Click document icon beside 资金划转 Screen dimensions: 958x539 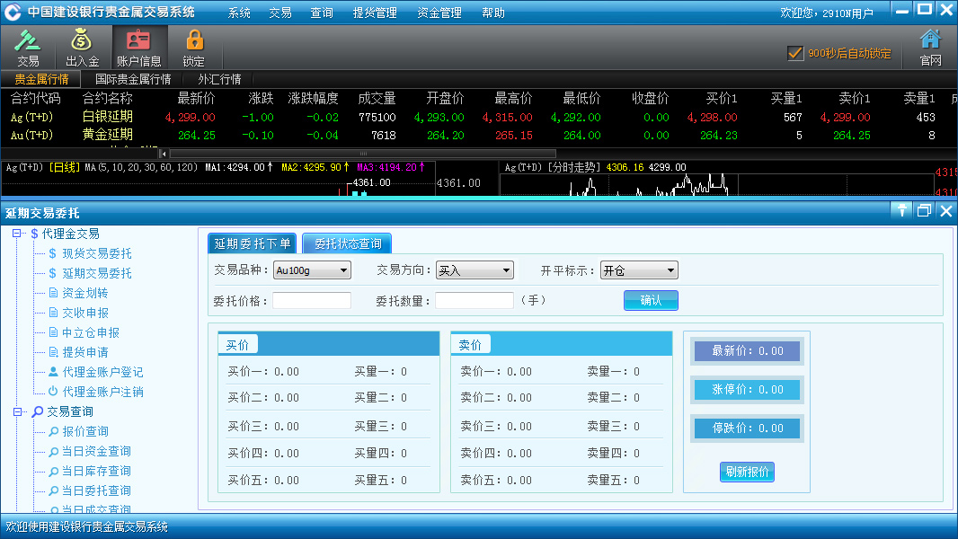53,293
